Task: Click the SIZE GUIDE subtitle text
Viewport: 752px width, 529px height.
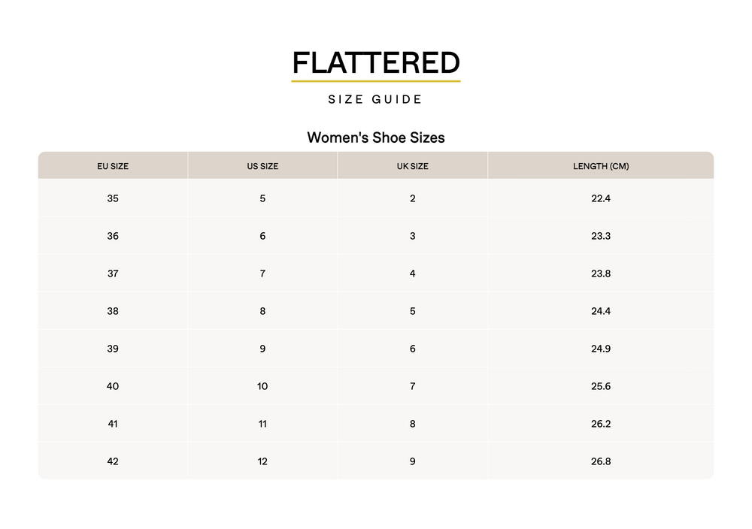Action: pyautogui.click(x=375, y=99)
